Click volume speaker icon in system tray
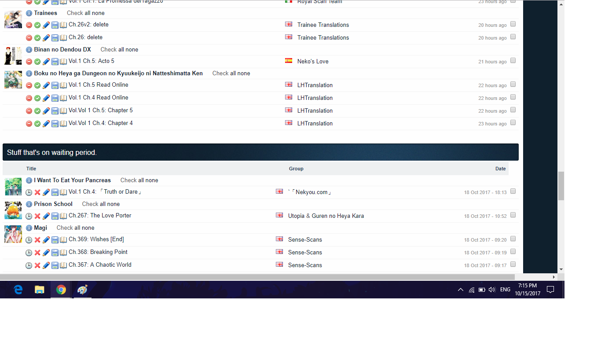The image size is (601, 338). (x=492, y=290)
